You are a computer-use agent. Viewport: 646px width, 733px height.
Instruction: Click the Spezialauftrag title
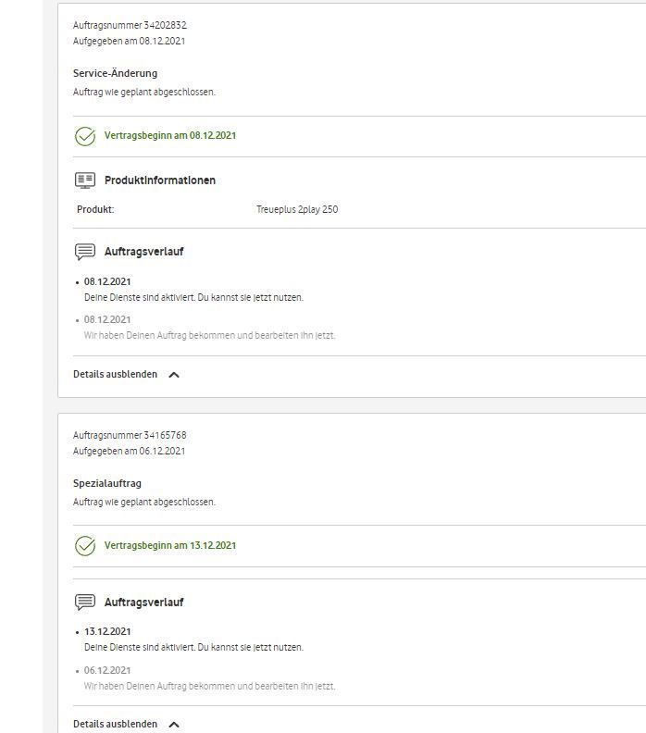pyautogui.click(x=107, y=483)
